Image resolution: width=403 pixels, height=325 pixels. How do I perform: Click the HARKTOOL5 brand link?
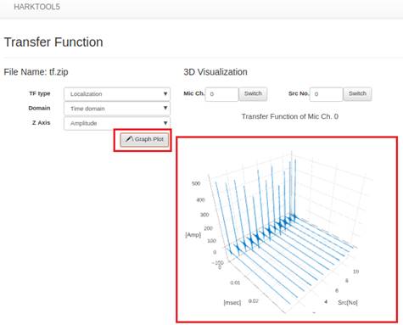pyautogui.click(x=36, y=7)
